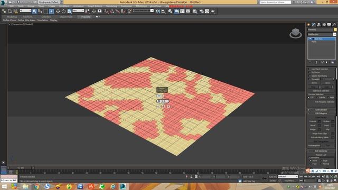Screen dimensions: 338x190
Task: Activate Select and Rotate tool
Action: (63, 11)
